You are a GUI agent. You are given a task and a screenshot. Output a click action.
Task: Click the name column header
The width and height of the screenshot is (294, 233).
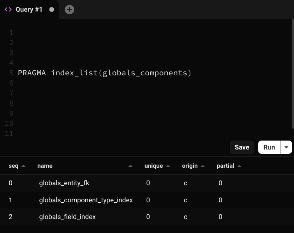[45, 166]
